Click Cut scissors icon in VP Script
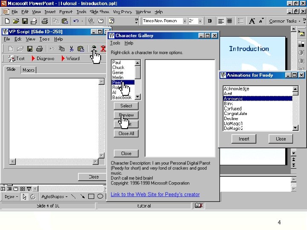This screenshot has width=307, height=230. (x=72, y=49)
